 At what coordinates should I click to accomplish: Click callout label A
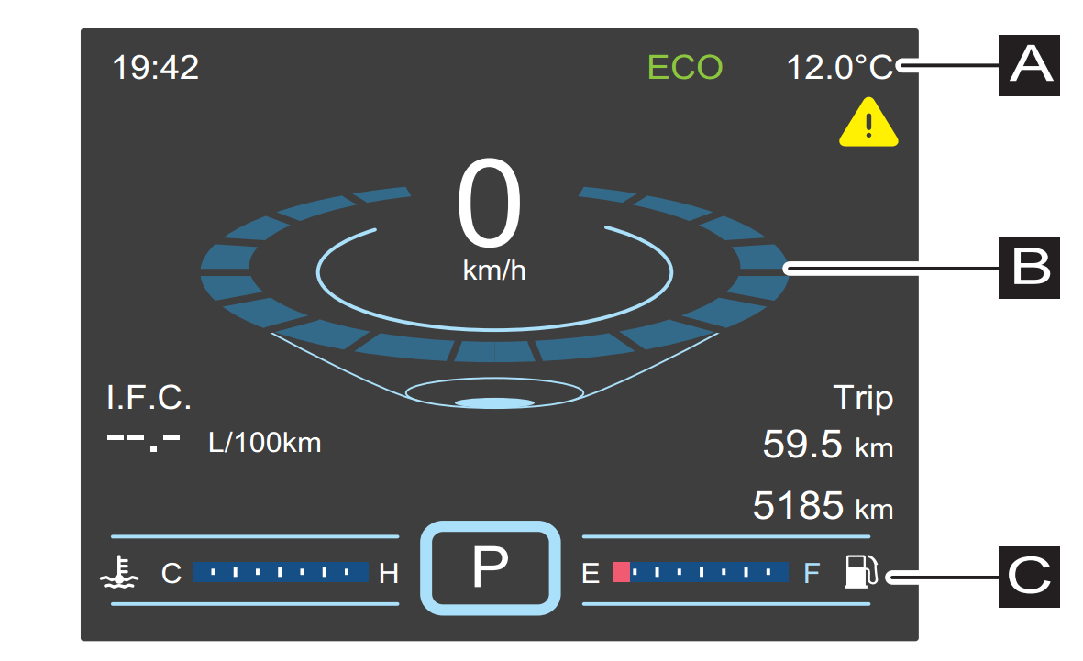(x=1028, y=65)
